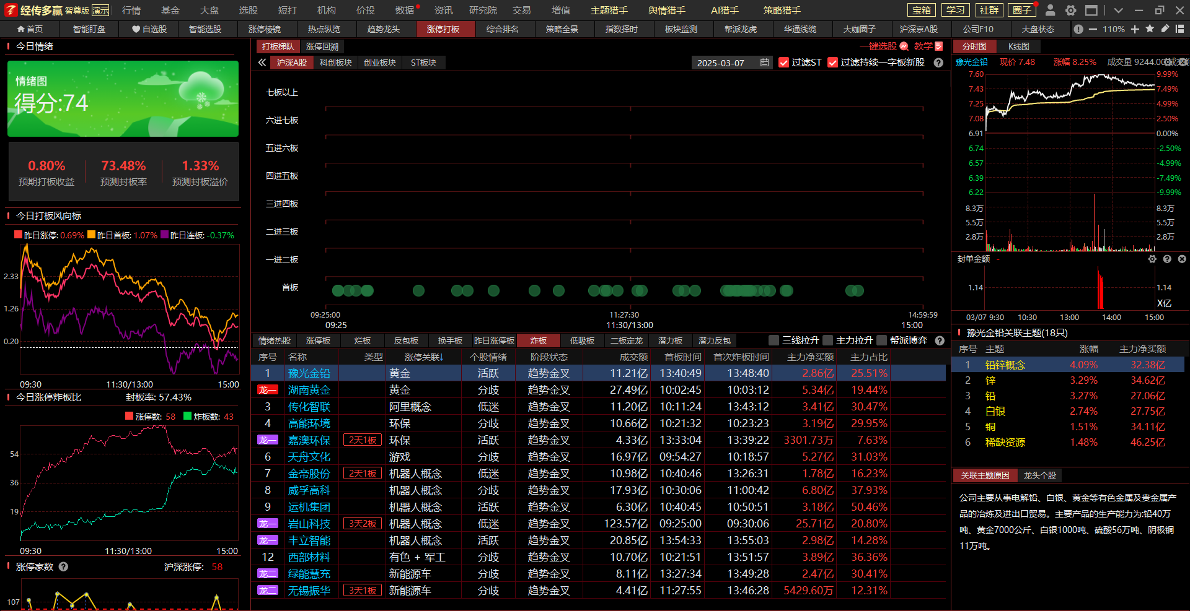Select the 创业板块 tab
The height and width of the screenshot is (611, 1190).
(380, 63)
